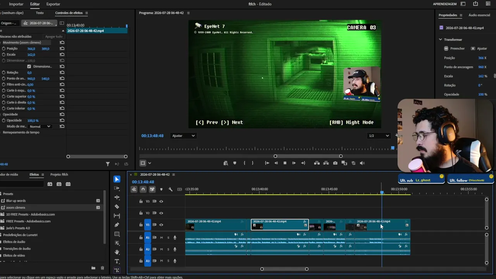The image size is (496, 279).
Task: Click Mark In bracket button
Action: (x=244, y=163)
